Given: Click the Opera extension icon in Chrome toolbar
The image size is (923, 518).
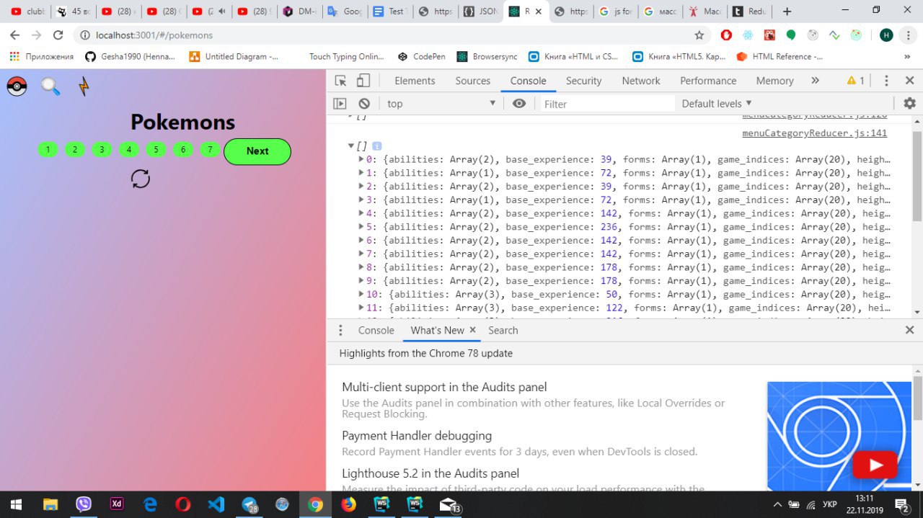Looking at the screenshot, I should pos(726,35).
